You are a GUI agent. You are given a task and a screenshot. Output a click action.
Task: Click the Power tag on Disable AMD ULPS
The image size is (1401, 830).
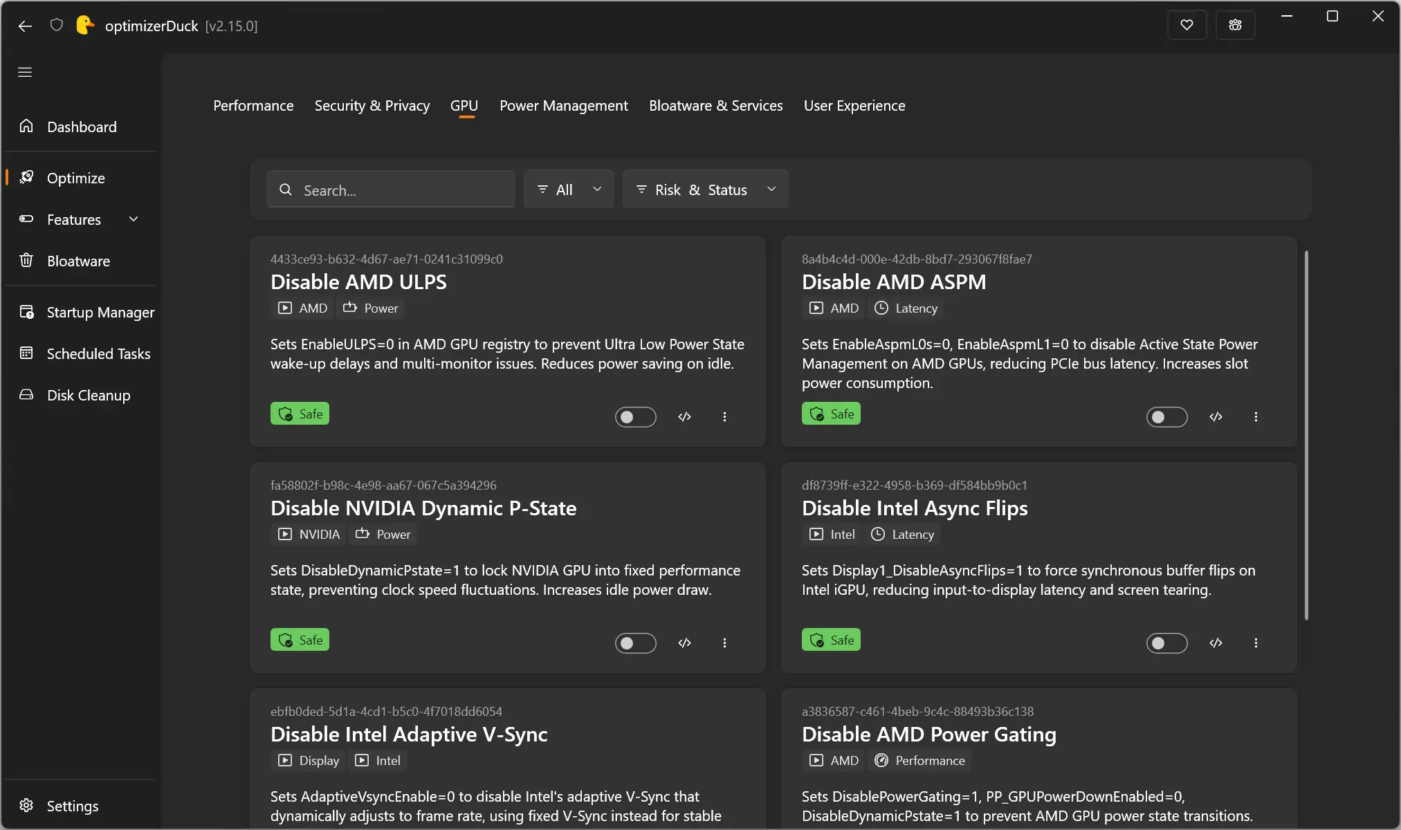click(371, 308)
